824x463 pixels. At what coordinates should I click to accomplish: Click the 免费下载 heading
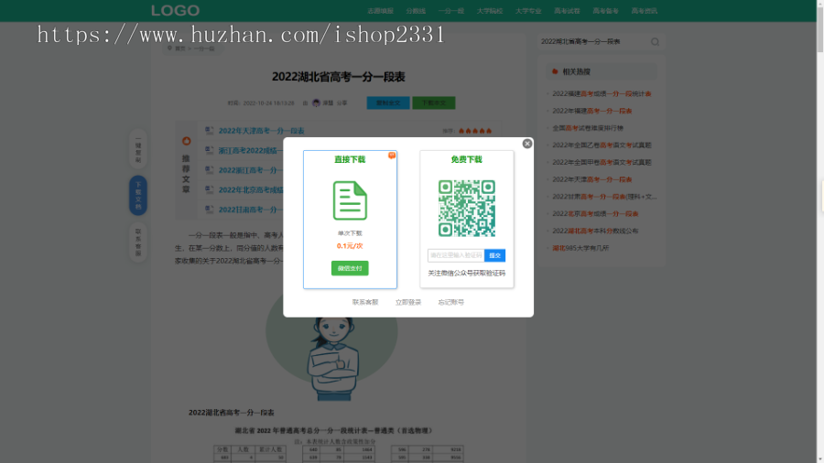467,159
